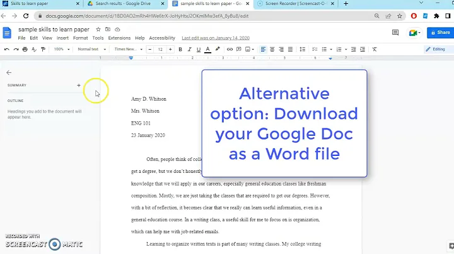This screenshot has width=454, height=254.
Task: Bookmark this page with star icon
Action: 400,16
